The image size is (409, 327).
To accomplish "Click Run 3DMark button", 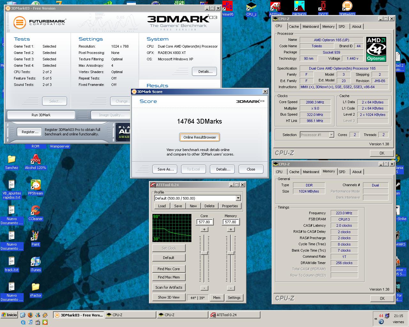I will (41, 115).
